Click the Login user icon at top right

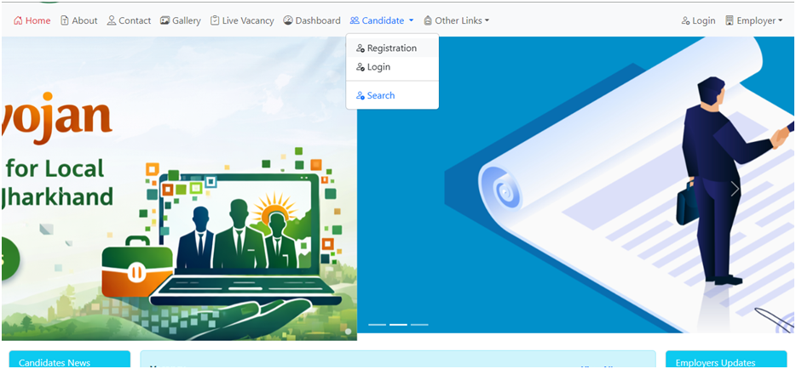pos(686,20)
